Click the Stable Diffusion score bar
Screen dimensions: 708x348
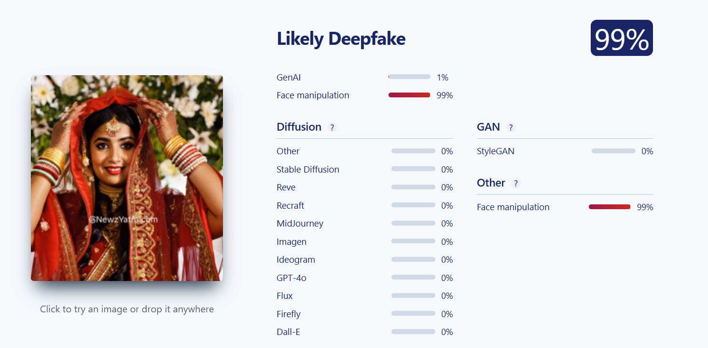point(413,169)
